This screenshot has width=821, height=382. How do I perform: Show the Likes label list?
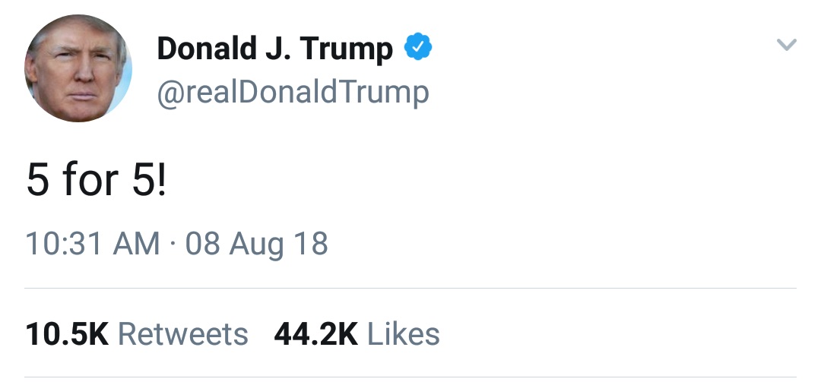(404, 334)
